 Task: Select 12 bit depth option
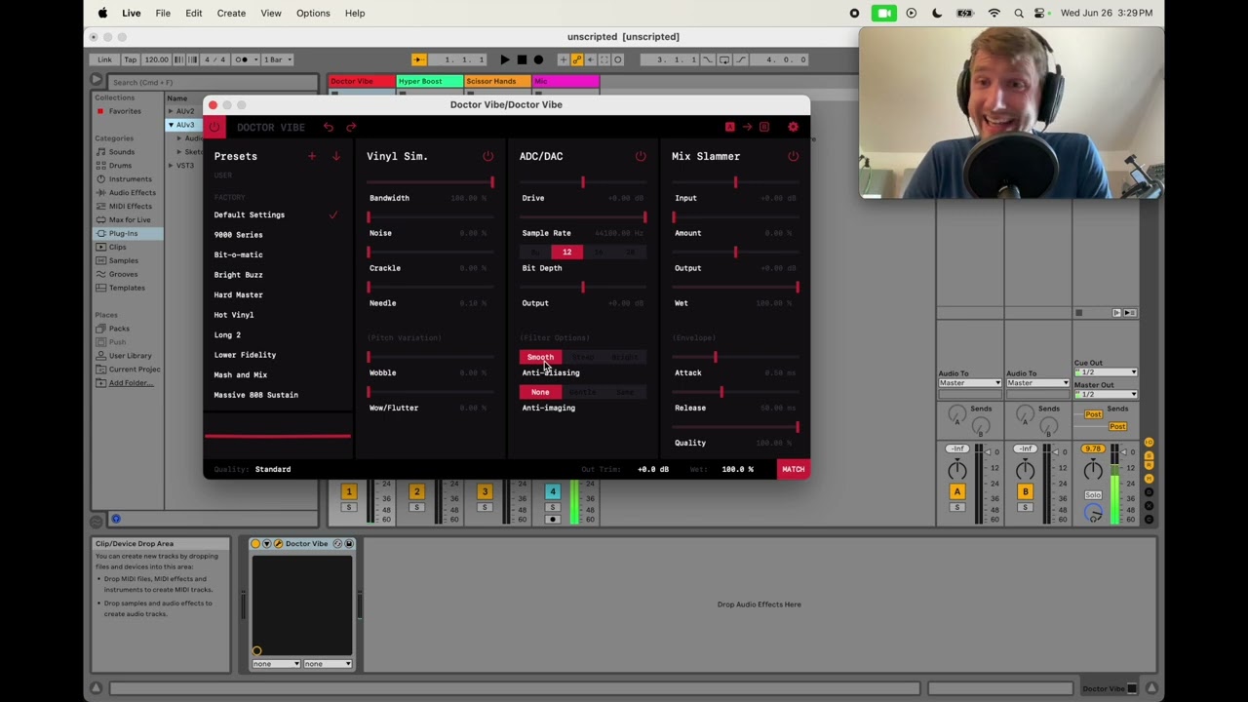[566, 253]
